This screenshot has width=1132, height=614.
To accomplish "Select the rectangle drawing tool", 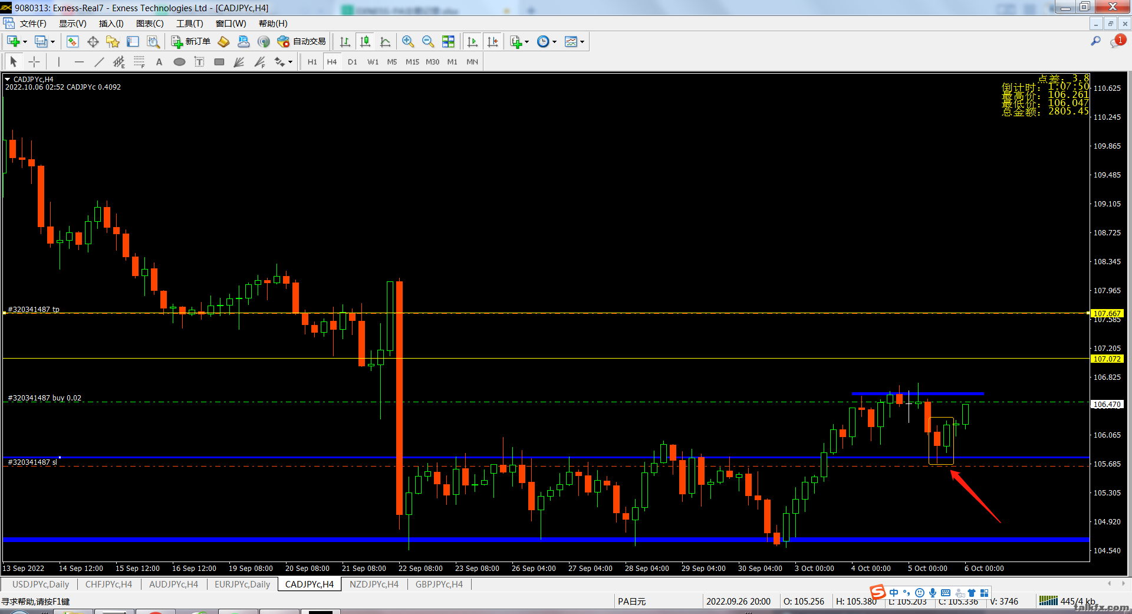I will [219, 61].
